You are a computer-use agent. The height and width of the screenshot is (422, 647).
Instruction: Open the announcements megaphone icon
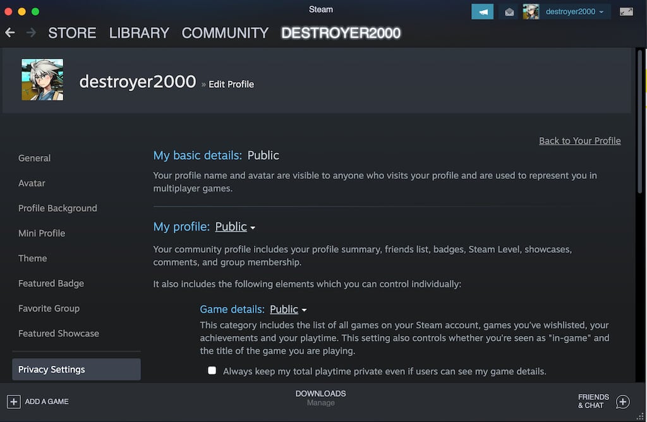click(482, 12)
